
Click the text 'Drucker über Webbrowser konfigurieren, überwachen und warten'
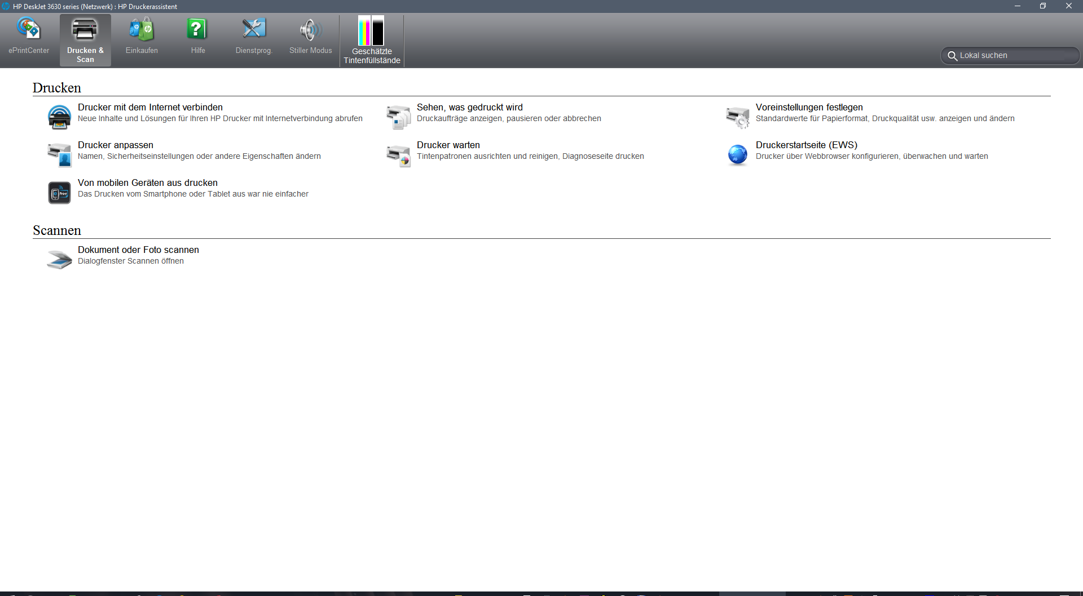[872, 156]
